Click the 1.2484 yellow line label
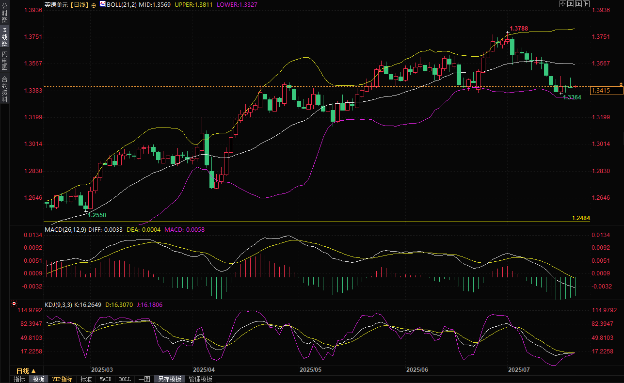This screenshot has width=624, height=383. pyautogui.click(x=581, y=218)
